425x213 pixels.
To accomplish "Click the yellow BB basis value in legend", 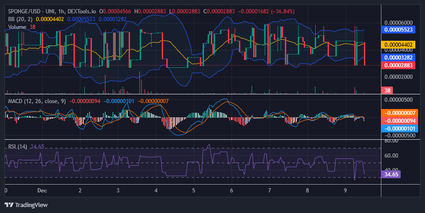I will click(50, 19).
